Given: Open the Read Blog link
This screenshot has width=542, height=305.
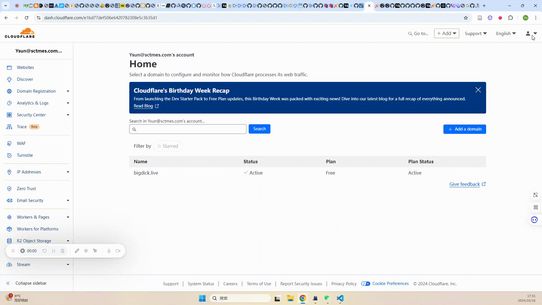Looking at the screenshot, I should 143,106.
